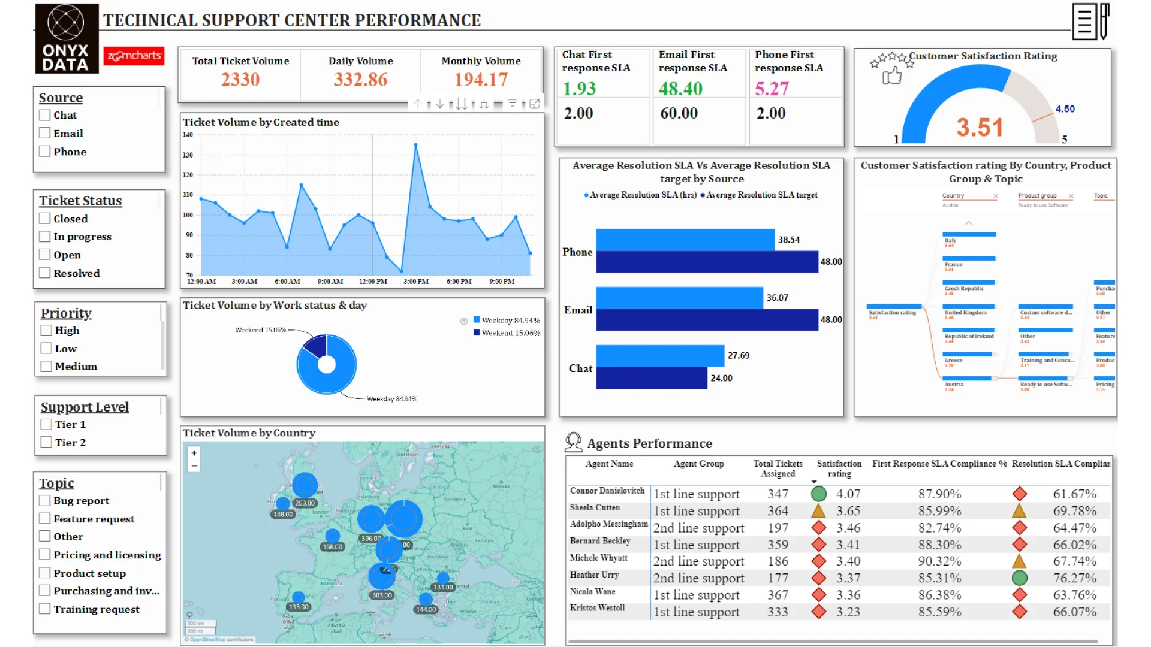
Task: Select the Training request topic checkbox
Action: [x=45, y=609]
